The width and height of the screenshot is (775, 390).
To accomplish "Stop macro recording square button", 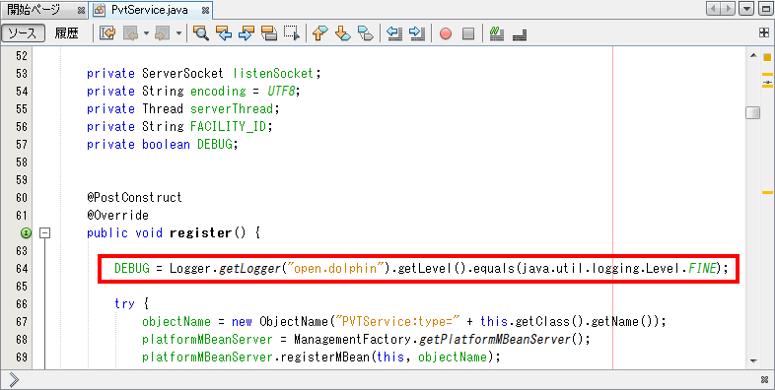I will pos(468,33).
